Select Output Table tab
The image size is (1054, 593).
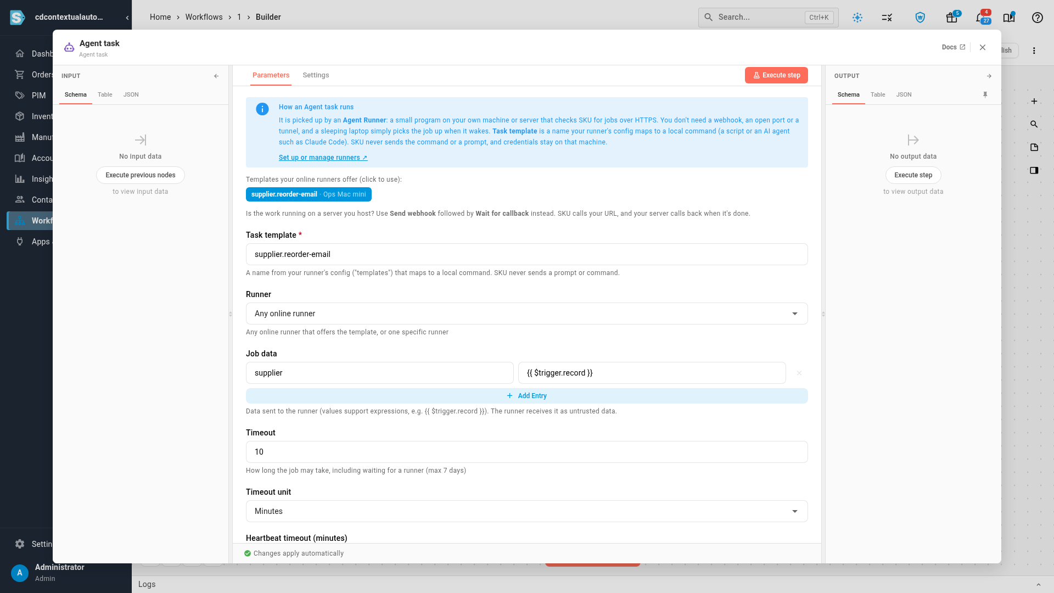pos(878,95)
